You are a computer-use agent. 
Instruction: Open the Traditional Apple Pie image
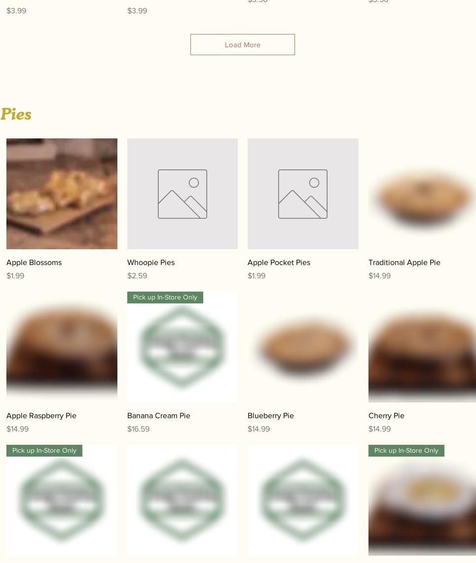pyautogui.click(x=422, y=194)
